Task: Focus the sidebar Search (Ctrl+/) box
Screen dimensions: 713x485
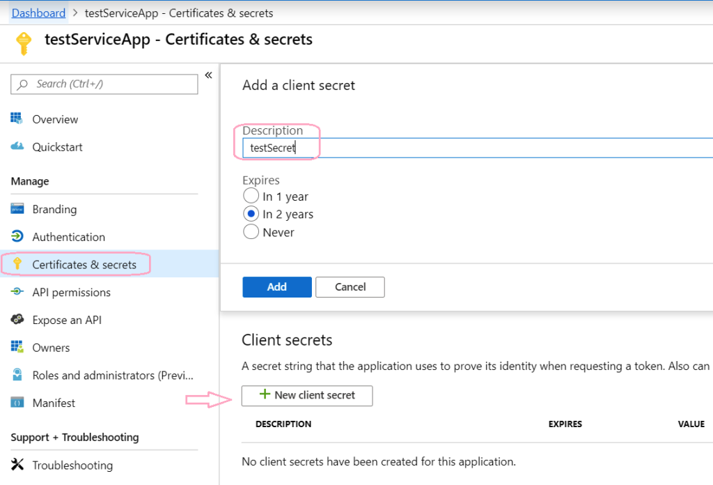Action: (104, 84)
